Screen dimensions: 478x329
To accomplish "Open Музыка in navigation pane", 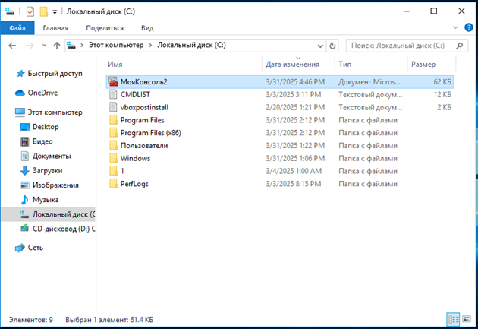I will click(46, 200).
